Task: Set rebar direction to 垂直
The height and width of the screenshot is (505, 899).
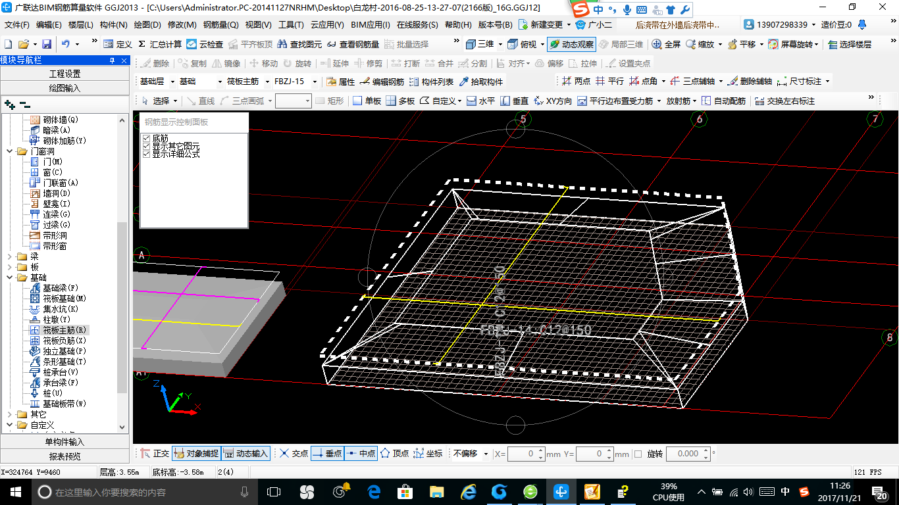Action: 514,101
